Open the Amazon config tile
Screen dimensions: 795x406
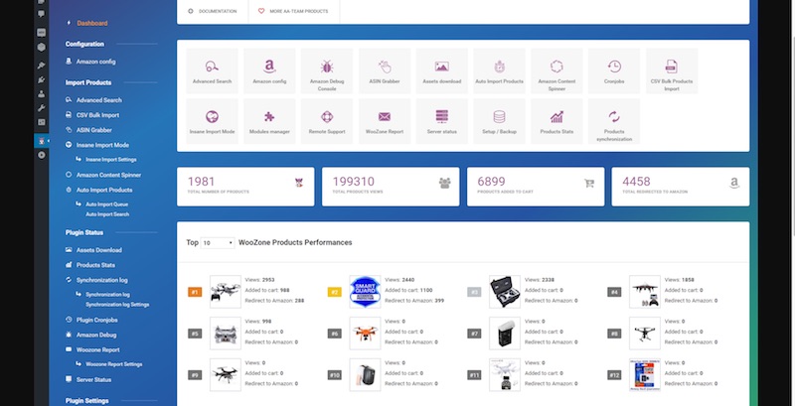[x=269, y=70]
